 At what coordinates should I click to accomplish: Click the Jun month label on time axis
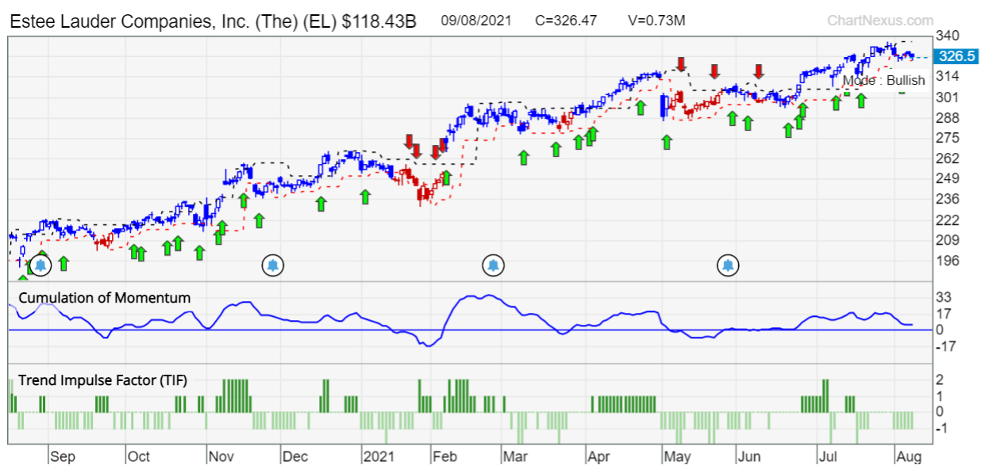pyautogui.click(x=748, y=457)
